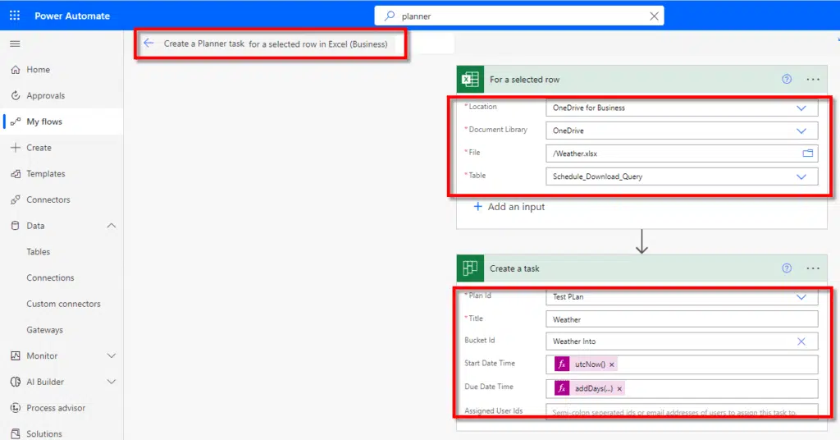Browse files with the File folder picker icon

[x=807, y=154]
